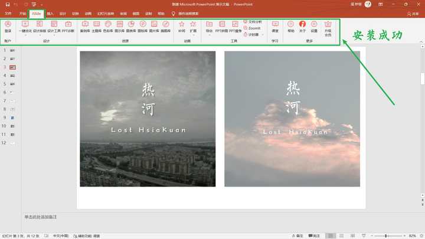The height and width of the screenshot is (239, 425).
Task: Switch to the 幻灯片放映 Slide Show tab
Action: (x=106, y=14)
